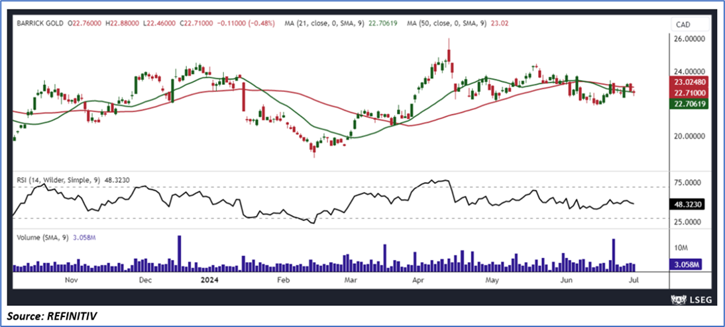Click the Dec date axis label
The image size is (725, 327).
click(x=145, y=280)
